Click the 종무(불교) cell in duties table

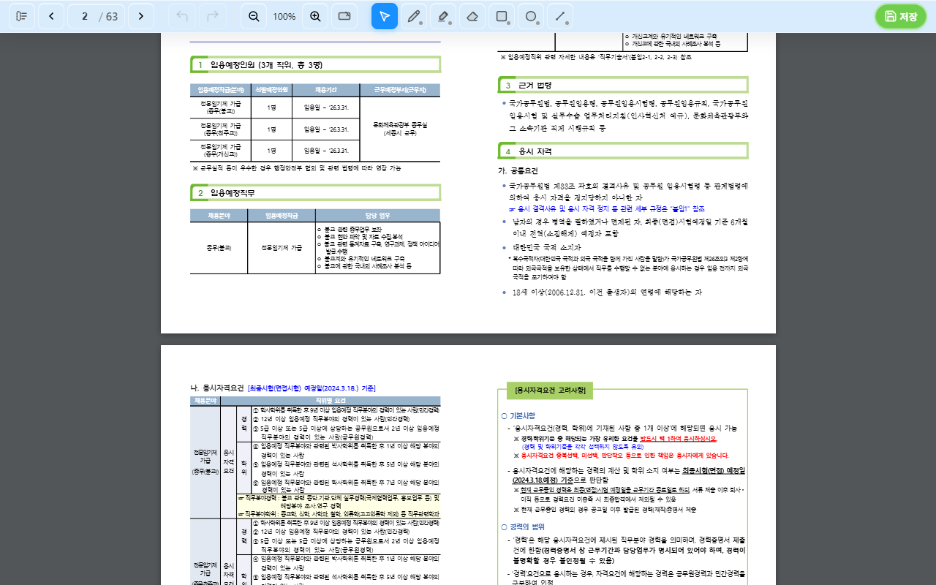coord(219,248)
